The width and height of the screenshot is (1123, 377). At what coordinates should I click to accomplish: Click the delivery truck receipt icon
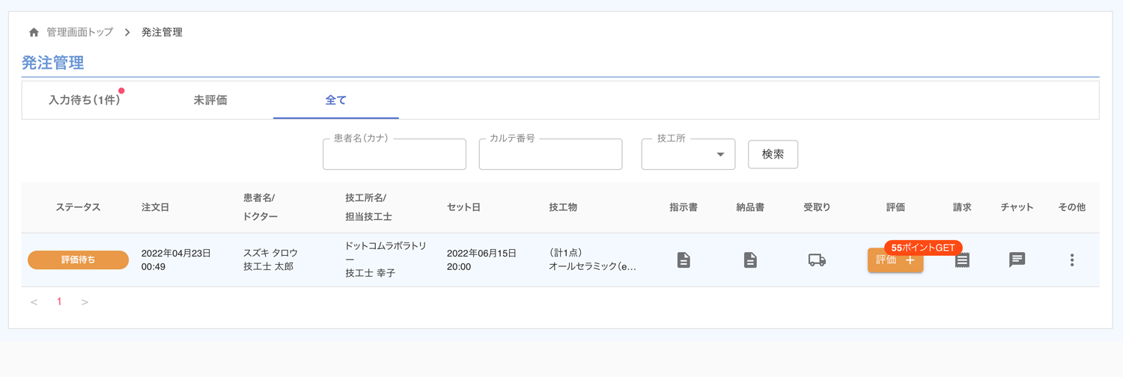(x=817, y=260)
